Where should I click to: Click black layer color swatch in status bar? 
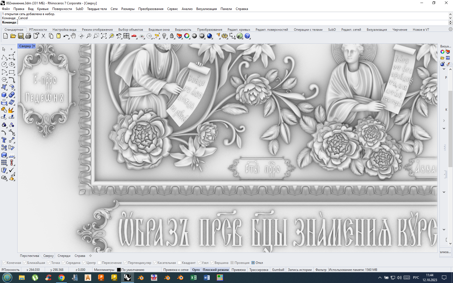pos(119,270)
